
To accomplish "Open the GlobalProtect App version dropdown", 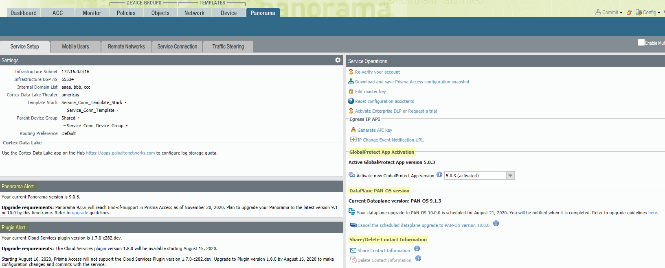I will coord(510,176).
